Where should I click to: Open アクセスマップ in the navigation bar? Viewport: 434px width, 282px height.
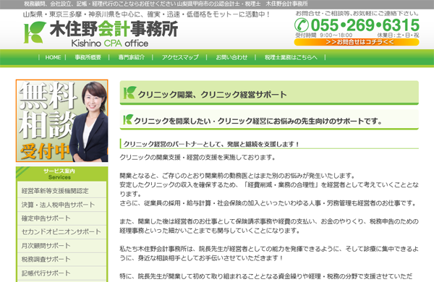pos(180,57)
